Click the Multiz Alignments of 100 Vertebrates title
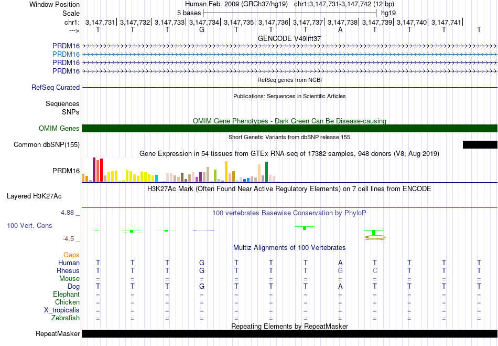The width and height of the screenshot is (498, 346). click(289, 247)
